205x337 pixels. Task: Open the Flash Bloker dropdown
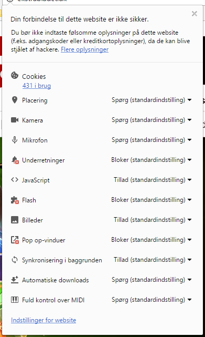152,200
